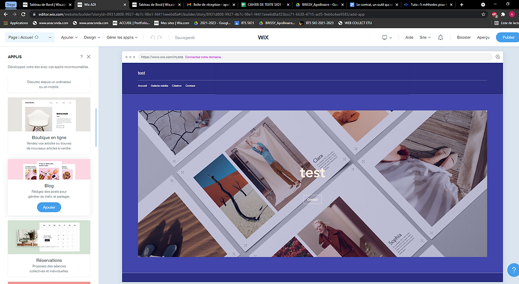The image size is (519, 284).
Task: Click the Applis panel scrollbar
Action: click(96, 127)
